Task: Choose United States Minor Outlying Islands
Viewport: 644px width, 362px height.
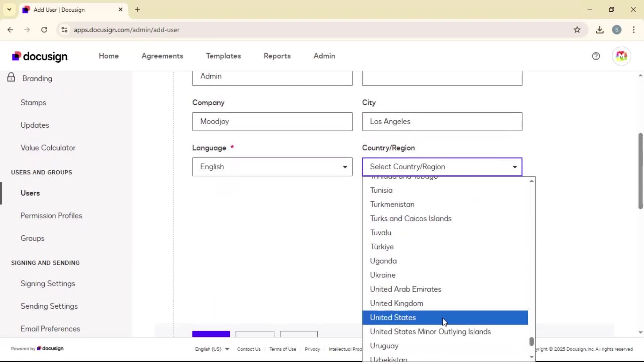Action: [445, 332]
